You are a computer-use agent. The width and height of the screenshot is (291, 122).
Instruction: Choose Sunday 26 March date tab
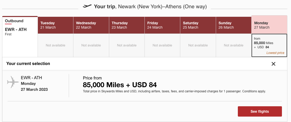233,25
